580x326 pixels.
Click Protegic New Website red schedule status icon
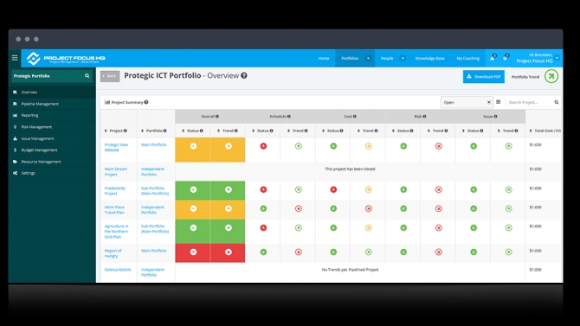click(263, 146)
